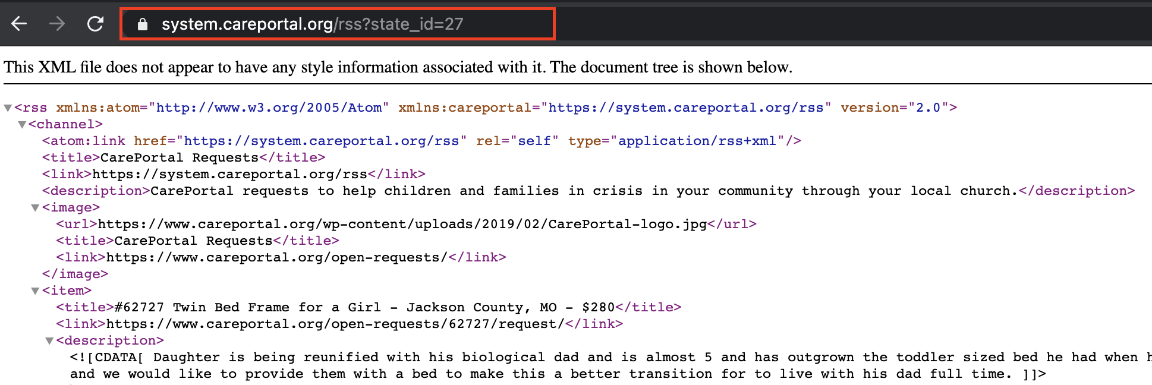Click the closing image tag

pos(75,274)
